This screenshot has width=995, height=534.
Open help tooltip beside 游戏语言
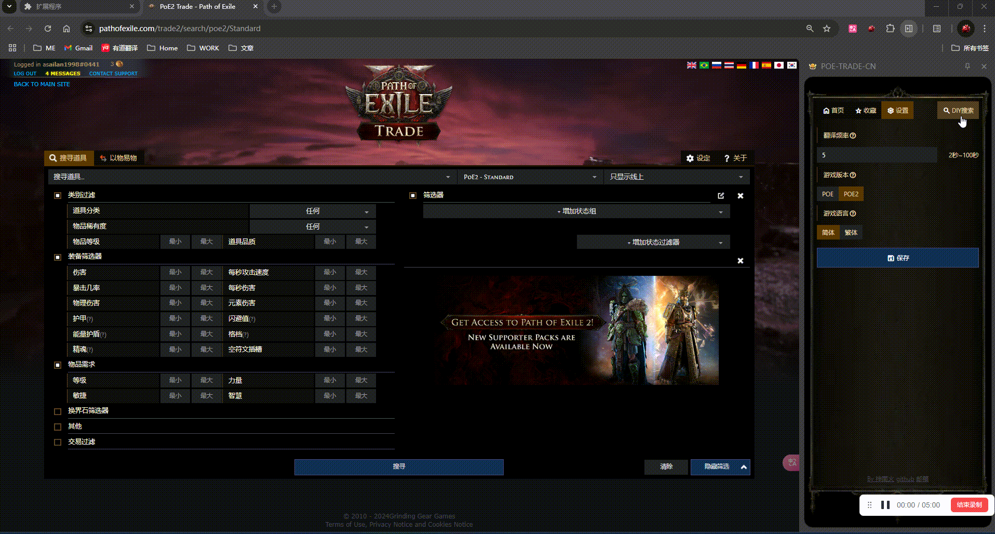[x=853, y=213]
